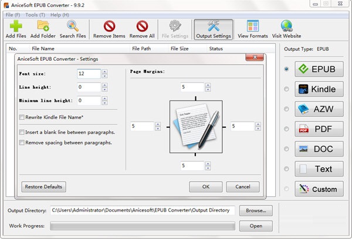Select the DOC radio button
This screenshot has width=352, height=239.
click(x=286, y=148)
